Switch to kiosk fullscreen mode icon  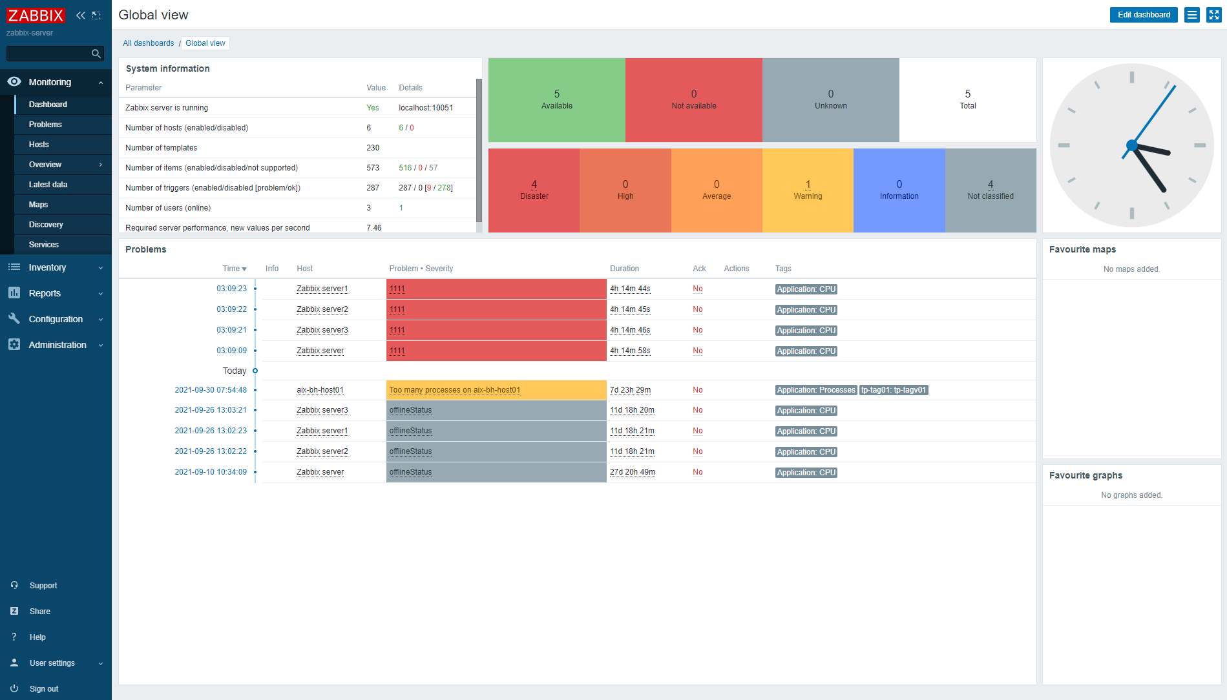tap(1214, 15)
